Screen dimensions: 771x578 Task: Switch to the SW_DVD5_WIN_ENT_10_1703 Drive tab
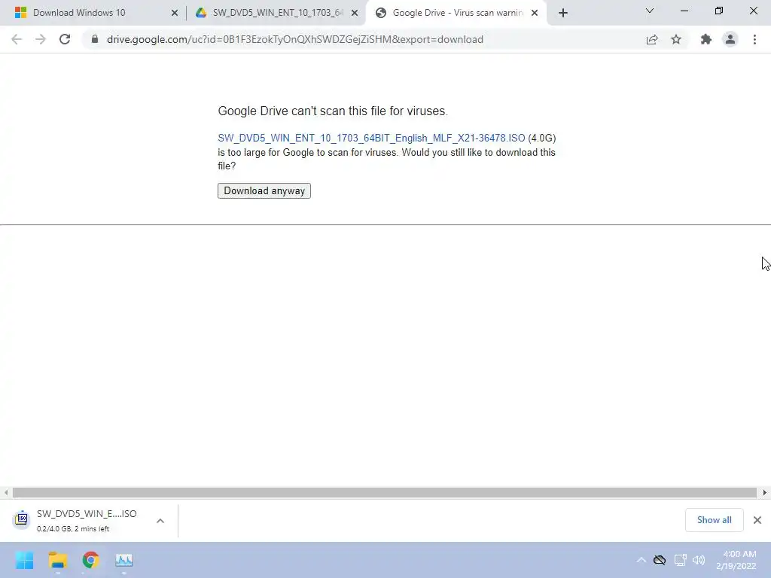[278, 13]
